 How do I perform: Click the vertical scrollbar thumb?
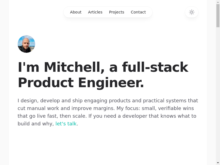coord(218,15)
